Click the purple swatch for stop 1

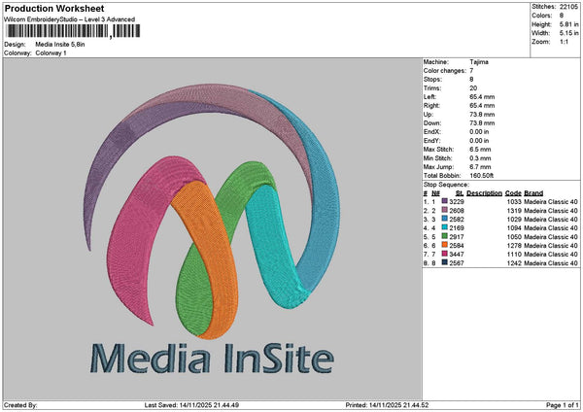click(444, 201)
